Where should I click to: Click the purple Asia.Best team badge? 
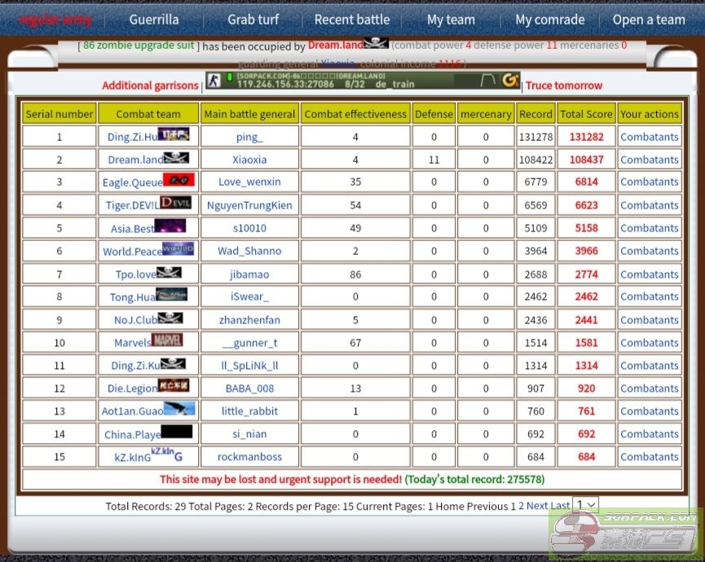170,226
